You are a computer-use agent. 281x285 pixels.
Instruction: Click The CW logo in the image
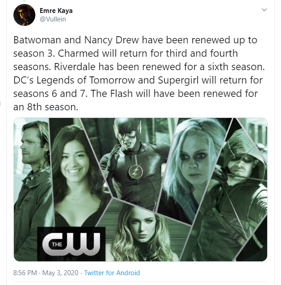(x=72, y=244)
